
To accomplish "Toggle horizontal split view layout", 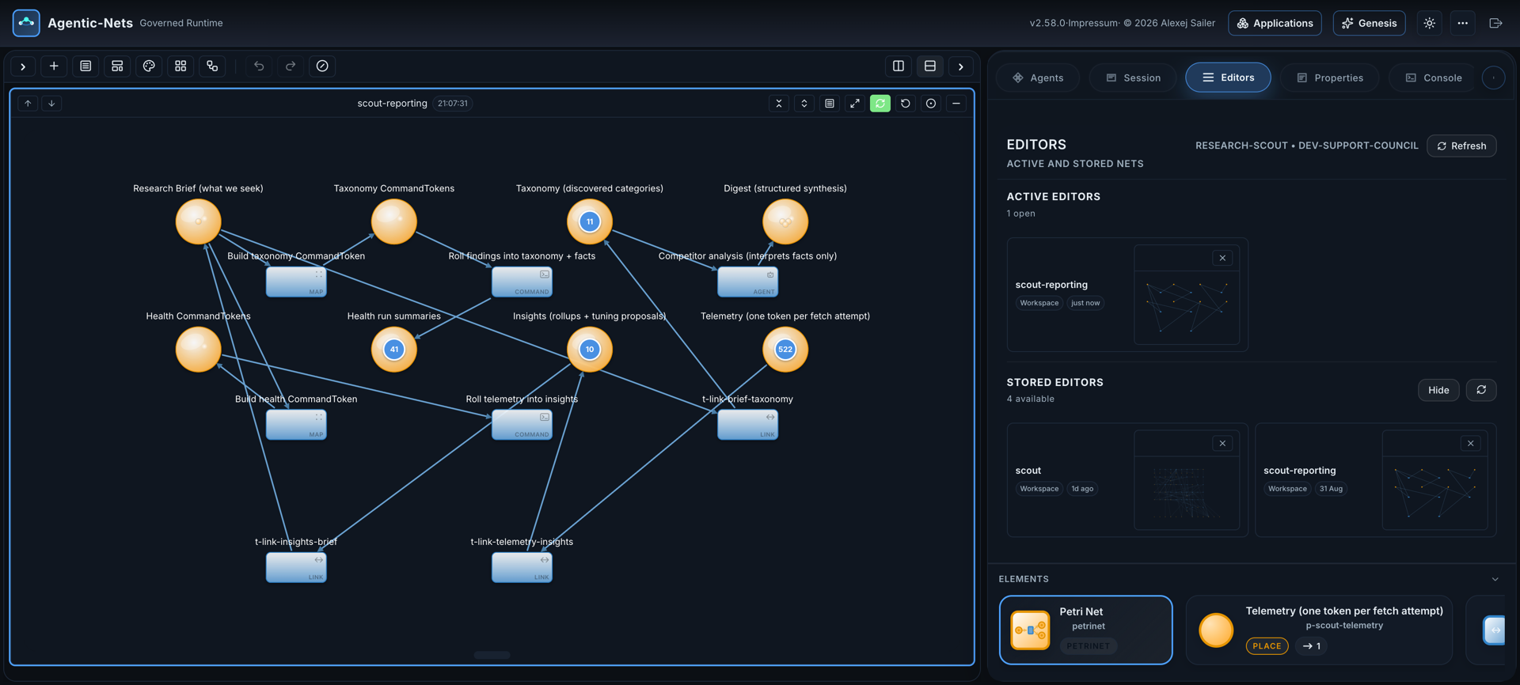I will (x=930, y=66).
